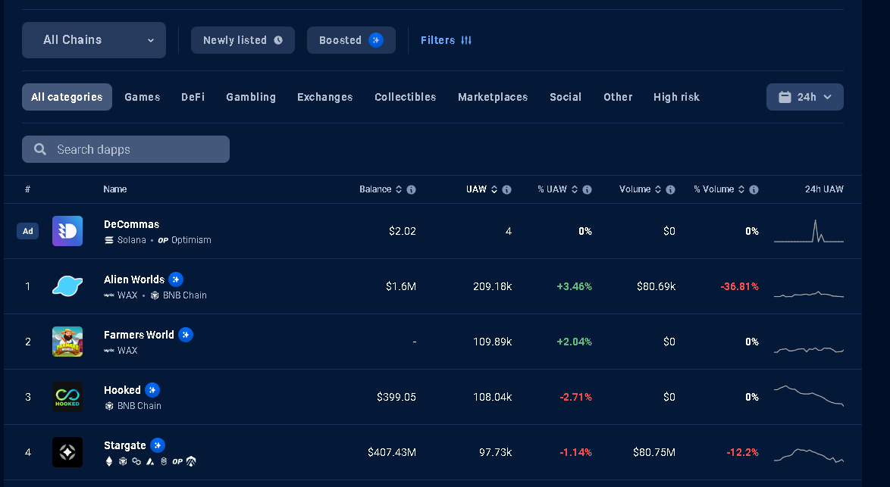The width and height of the screenshot is (890, 487).
Task: Click the Name column header
Action: 115,189
